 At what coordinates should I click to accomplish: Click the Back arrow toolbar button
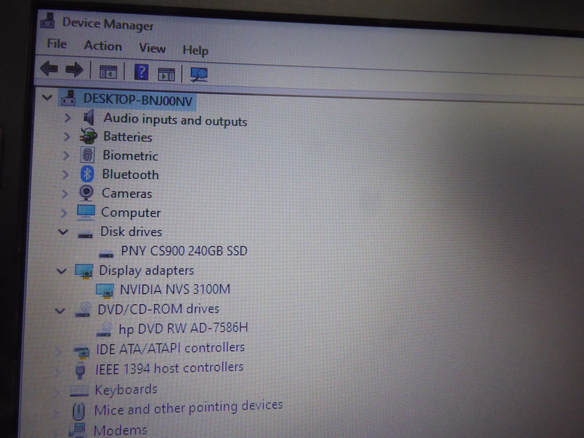pos(49,68)
